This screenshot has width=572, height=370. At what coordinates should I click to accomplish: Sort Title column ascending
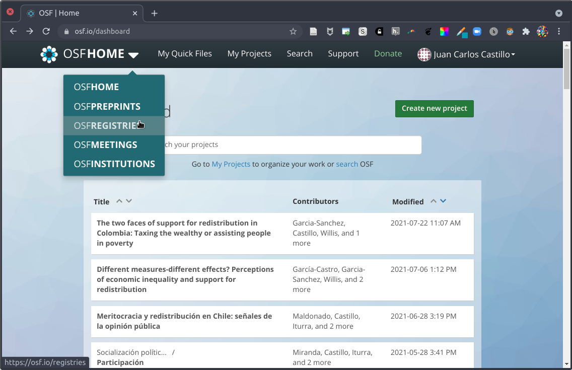coord(119,201)
